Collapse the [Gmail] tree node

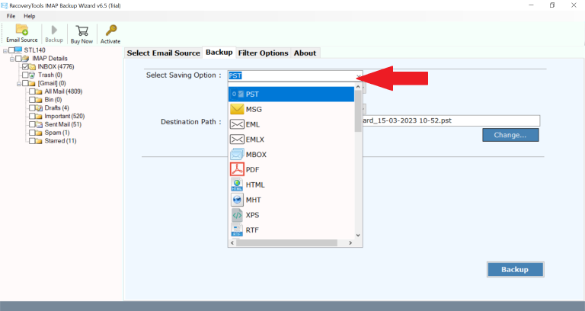18,84
